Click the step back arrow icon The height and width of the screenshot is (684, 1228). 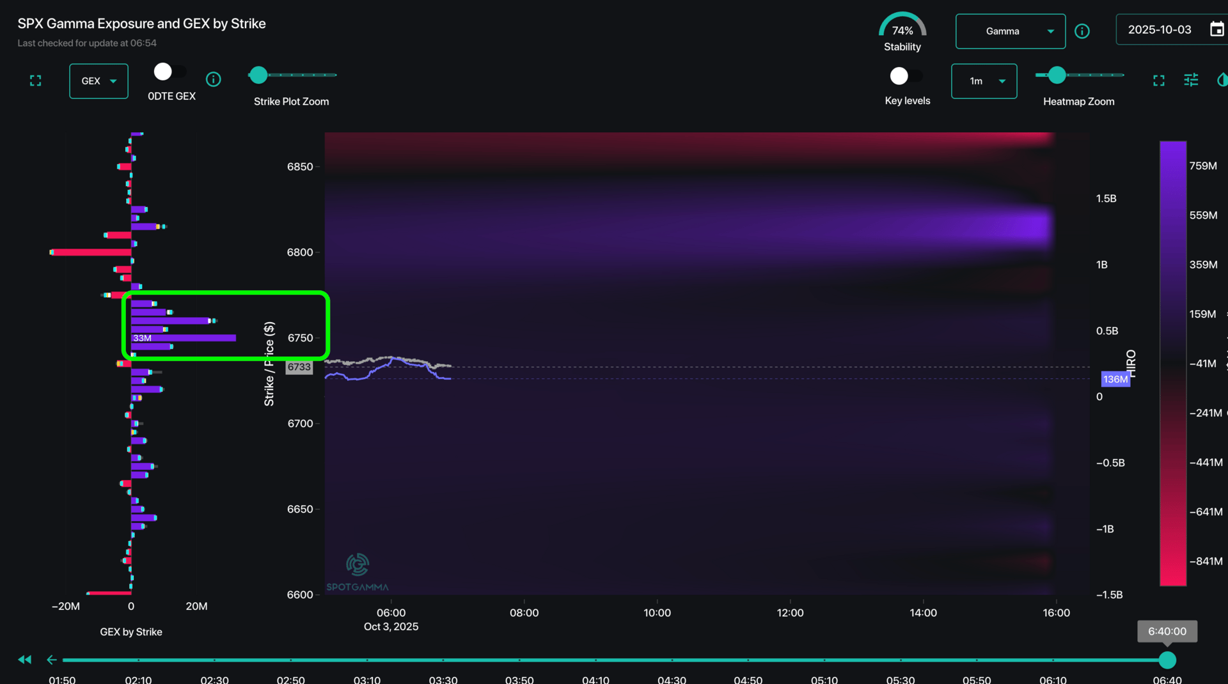point(52,660)
